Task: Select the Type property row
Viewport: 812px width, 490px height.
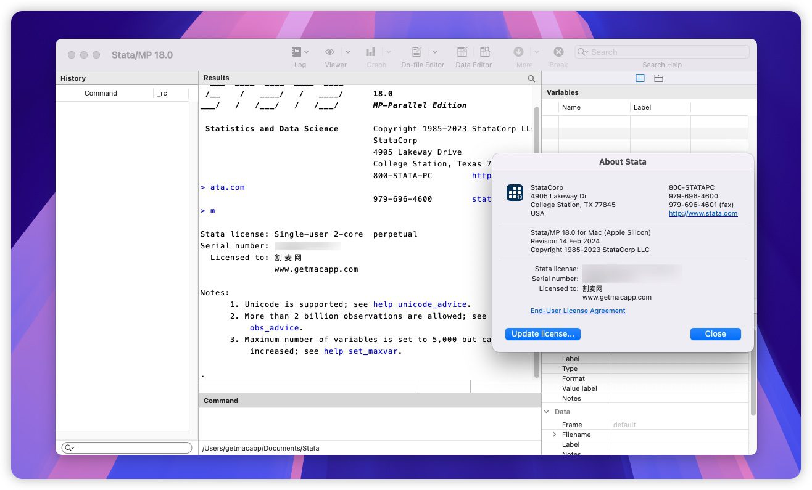Action: [x=645, y=369]
